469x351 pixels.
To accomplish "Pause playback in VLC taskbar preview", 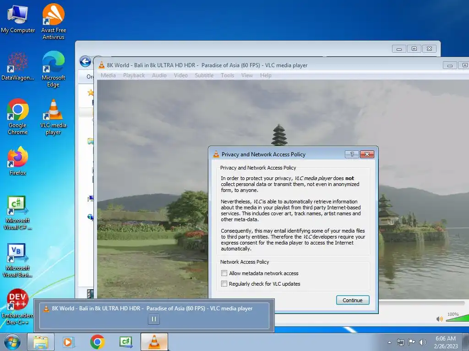I will [154, 319].
